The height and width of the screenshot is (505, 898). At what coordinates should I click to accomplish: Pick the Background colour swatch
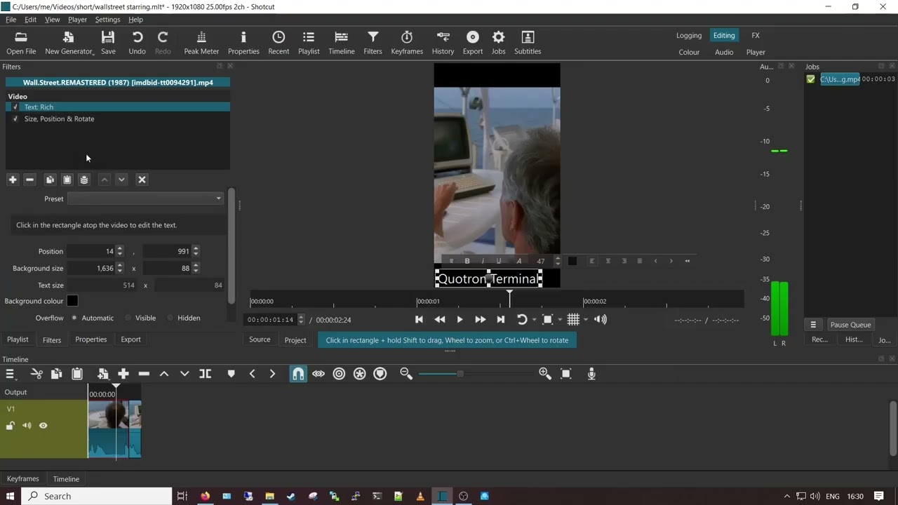(x=72, y=301)
